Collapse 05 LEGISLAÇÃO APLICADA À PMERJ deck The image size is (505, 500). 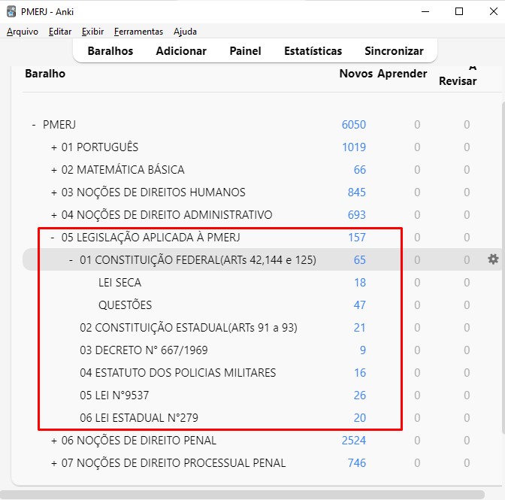[x=53, y=238]
